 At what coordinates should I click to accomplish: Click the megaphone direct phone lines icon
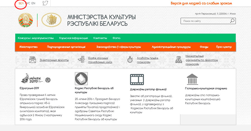click(81, 60)
